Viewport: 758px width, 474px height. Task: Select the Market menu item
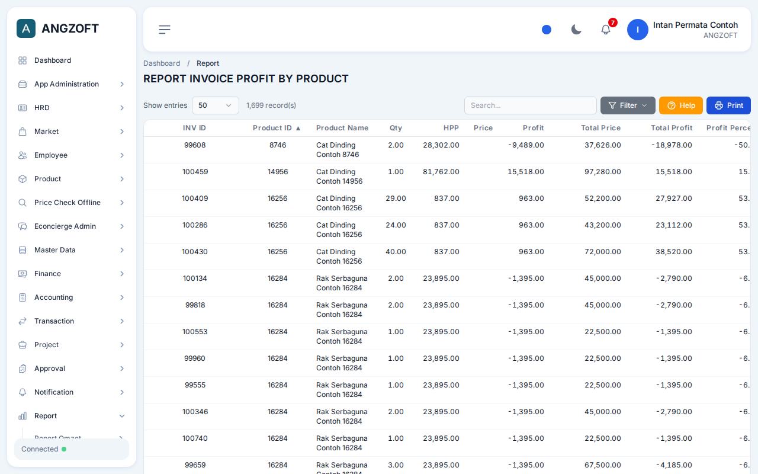click(x=72, y=132)
